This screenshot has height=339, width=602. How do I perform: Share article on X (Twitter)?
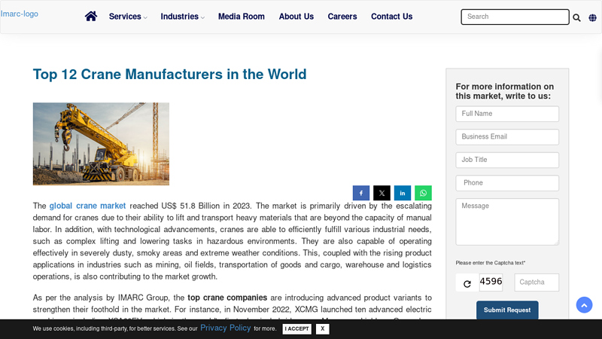click(x=382, y=193)
